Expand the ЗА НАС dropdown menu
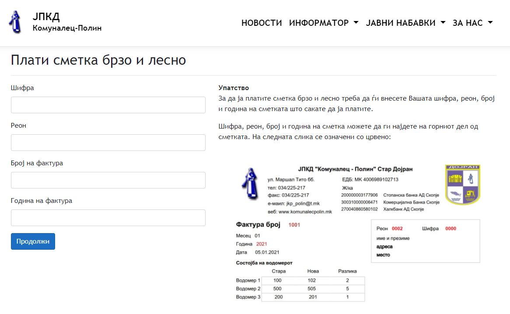Image resolution: width=510 pixels, height=314 pixels. tap(472, 23)
